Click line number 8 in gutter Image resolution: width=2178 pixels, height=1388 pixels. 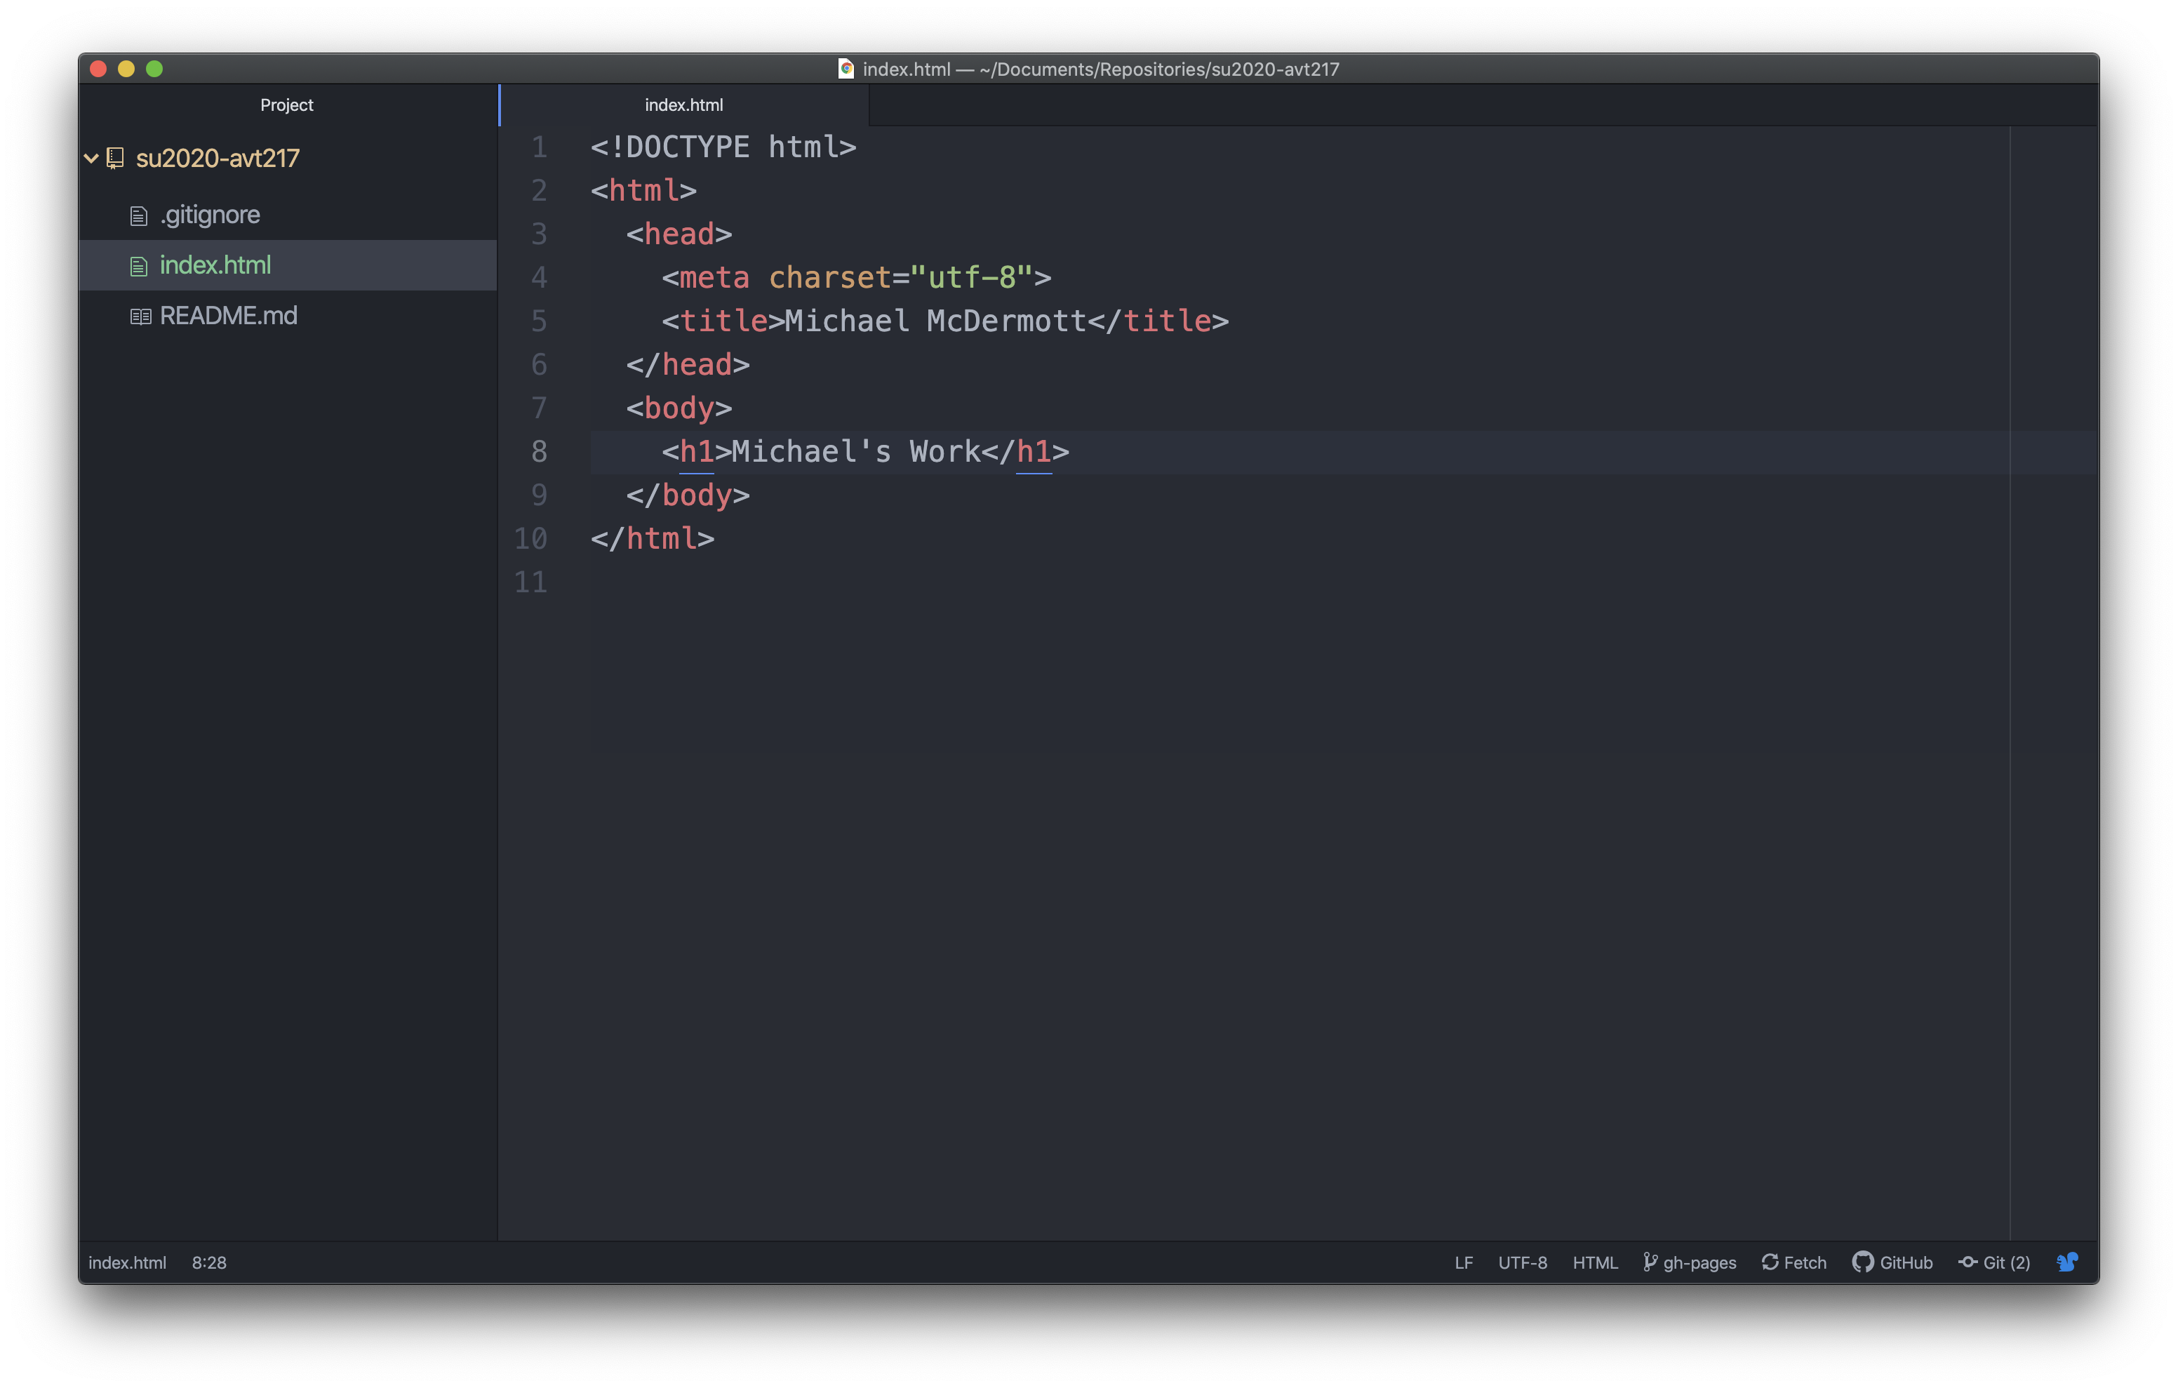(539, 451)
